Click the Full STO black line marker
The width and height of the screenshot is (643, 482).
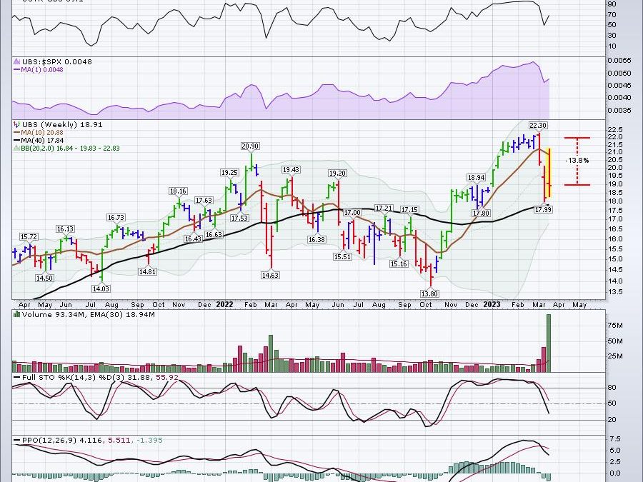coord(17,377)
